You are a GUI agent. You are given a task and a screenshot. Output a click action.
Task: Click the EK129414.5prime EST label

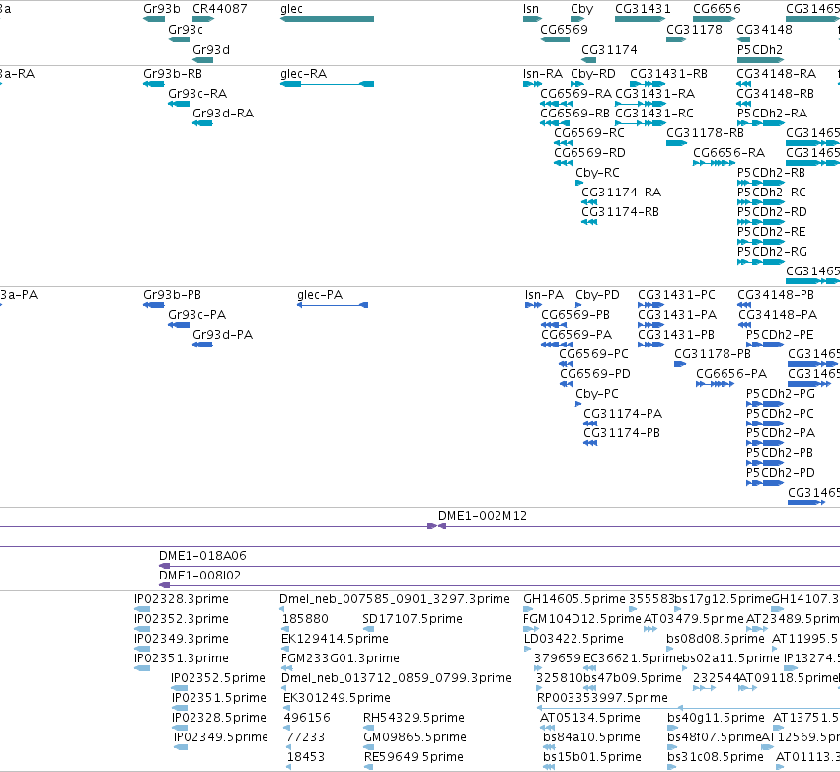click(x=335, y=638)
